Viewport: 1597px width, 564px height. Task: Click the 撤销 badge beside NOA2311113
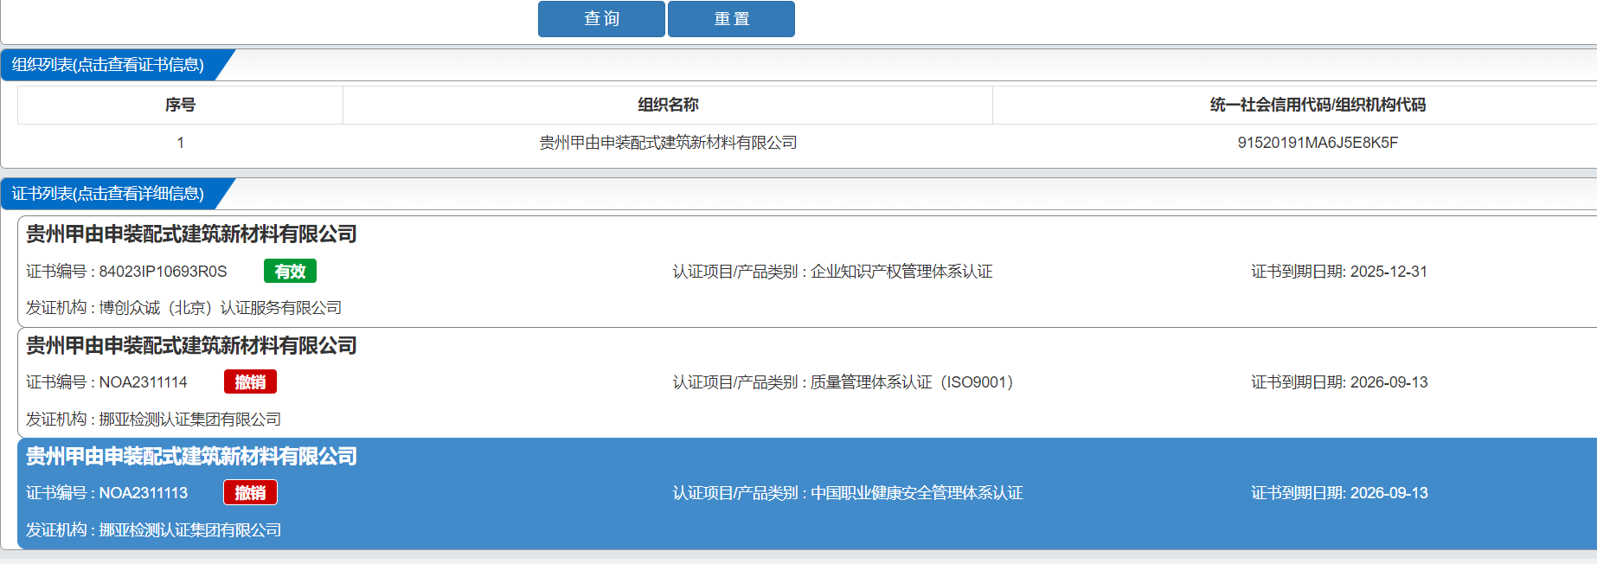[250, 493]
